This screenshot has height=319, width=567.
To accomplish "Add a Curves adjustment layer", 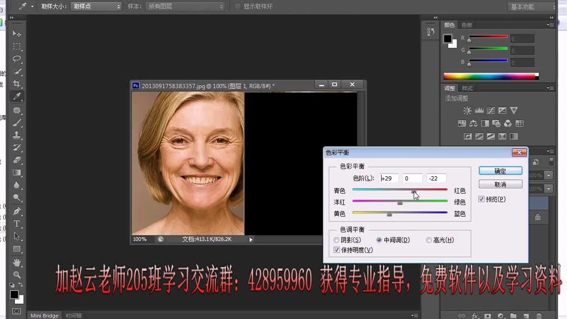I will tap(491, 110).
